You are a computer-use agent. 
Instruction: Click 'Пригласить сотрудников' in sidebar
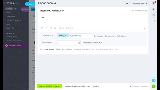14,40
